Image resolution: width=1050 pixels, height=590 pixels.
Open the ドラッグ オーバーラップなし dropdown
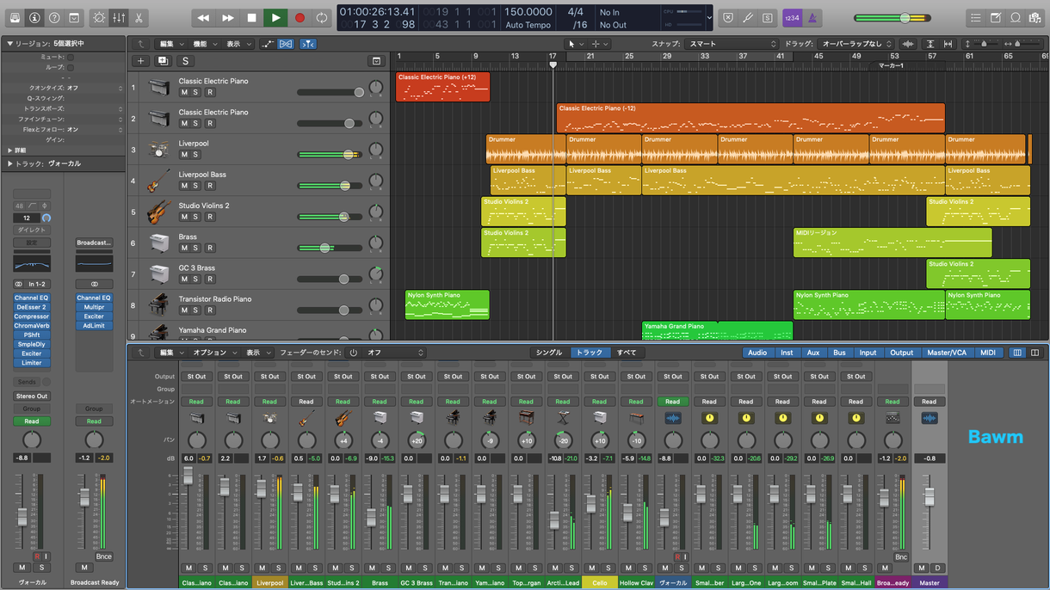click(x=855, y=44)
